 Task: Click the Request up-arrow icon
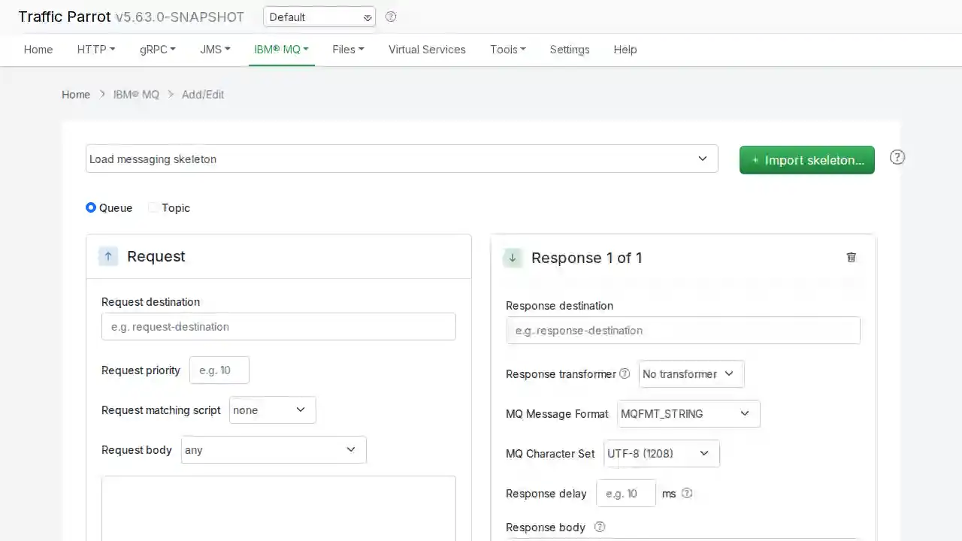(x=108, y=256)
